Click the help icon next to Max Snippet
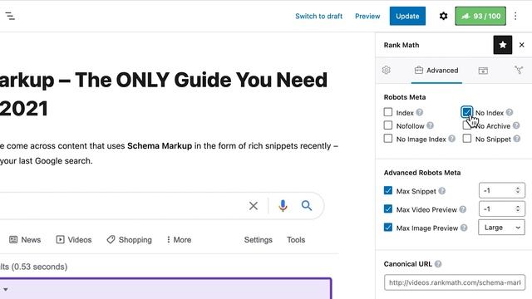The height and width of the screenshot is (299, 532). pos(441,191)
